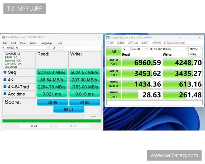The width and height of the screenshot is (205, 164).
Task: Open the Tools menu in AS SSD
Action: (33, 43)
